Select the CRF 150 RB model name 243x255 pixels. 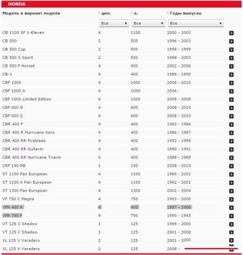14,166
